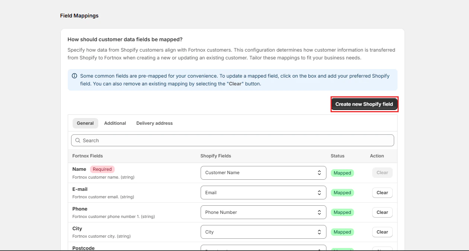Click the Mapped badge in Phone row
The width and height of the screenshot is (469, 251).
(x=342, y=212)
